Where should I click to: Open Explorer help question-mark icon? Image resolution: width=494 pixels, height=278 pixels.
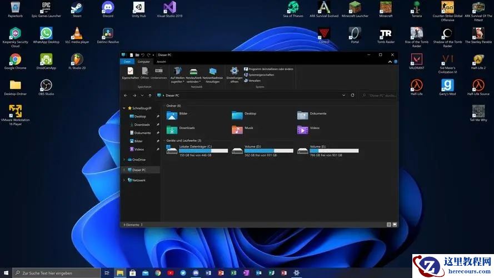click(396, 62)
